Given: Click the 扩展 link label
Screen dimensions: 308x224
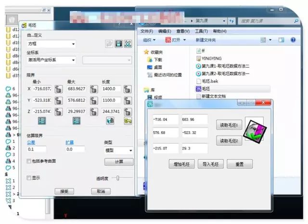Looking at the screenshot, I should point(69,142).
